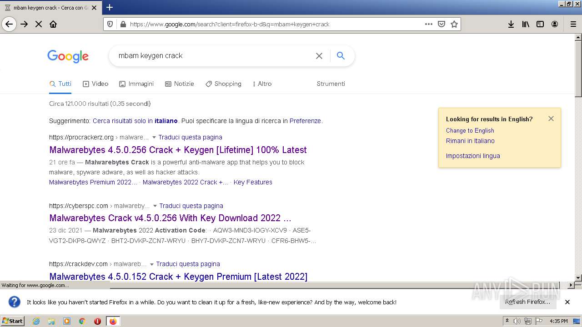Launch Opera from the taskbar
Screen dimensions: 582x327
[x=97, y=321]
